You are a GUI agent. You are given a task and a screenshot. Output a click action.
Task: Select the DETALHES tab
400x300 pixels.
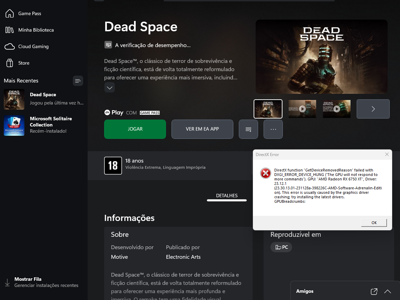click(x=227, y=196)
